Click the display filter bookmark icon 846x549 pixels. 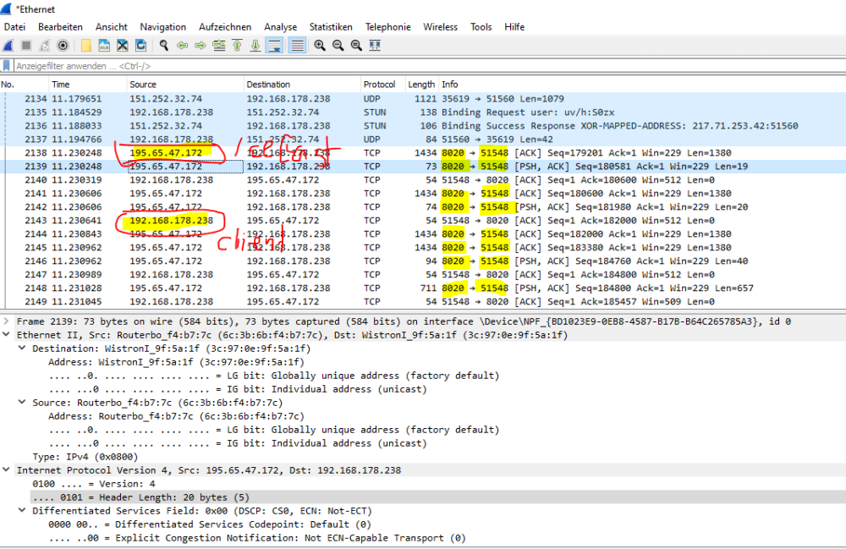[x=8, y=66]
